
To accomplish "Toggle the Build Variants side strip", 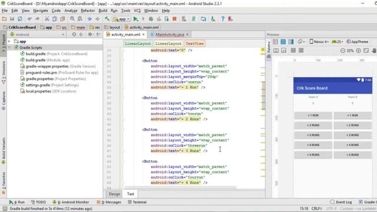I will tap(4, 151).
